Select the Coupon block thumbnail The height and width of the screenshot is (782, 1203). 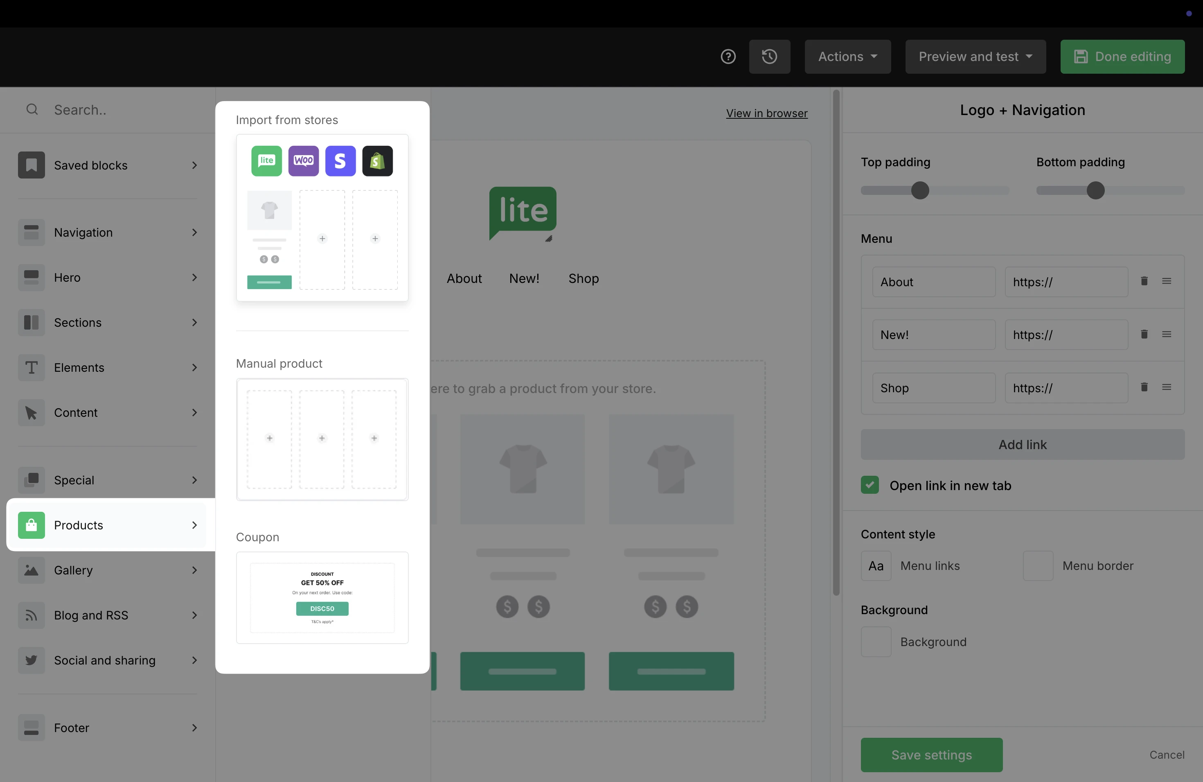pos(322,597)
